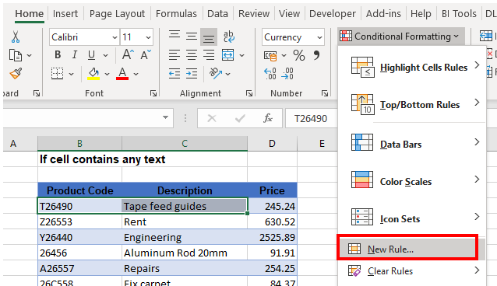
Task: Switch to the Insert tab
Action: coord(65,14)
